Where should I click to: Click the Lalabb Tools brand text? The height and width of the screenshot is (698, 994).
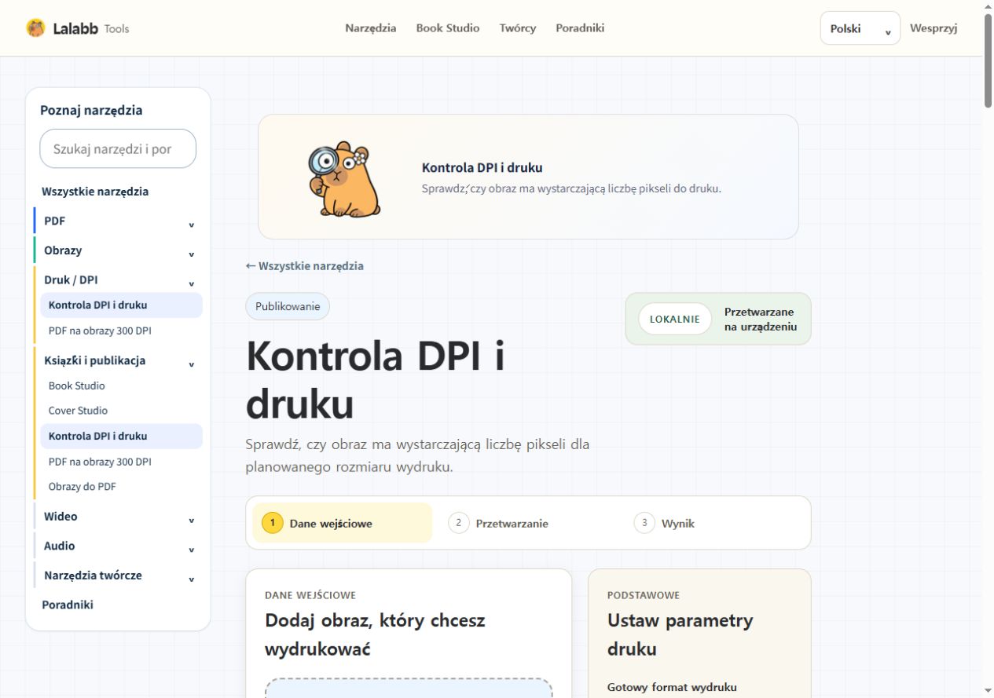tap(91, 28)
